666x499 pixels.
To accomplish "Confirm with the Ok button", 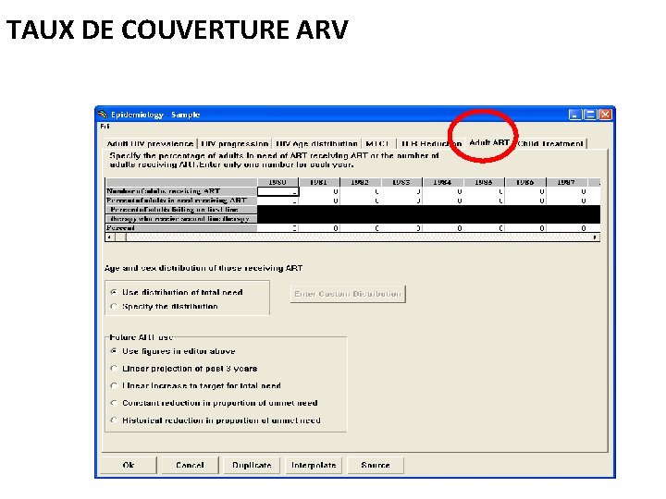I will click(129, 465).
